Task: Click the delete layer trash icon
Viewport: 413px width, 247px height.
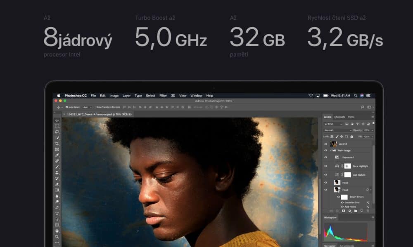Action: tap(368, 211)
